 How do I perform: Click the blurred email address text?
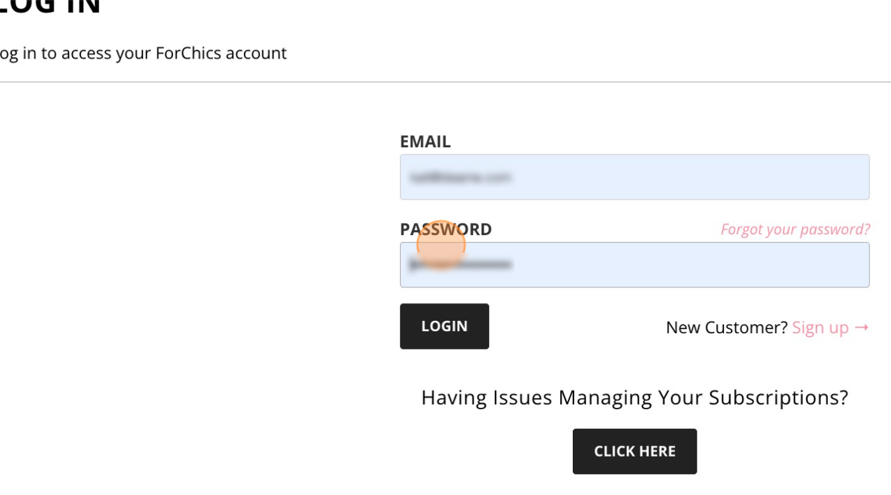(x=460, y=177)
